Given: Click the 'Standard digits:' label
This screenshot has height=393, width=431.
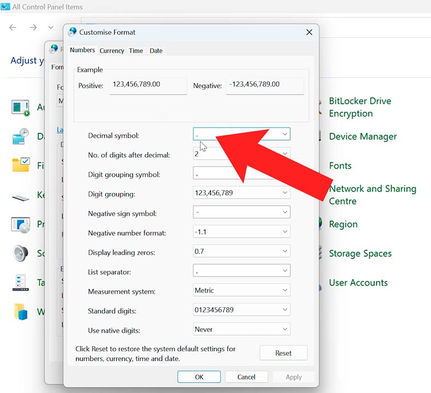Looking at the screenshot, I should tap(112, 311).
